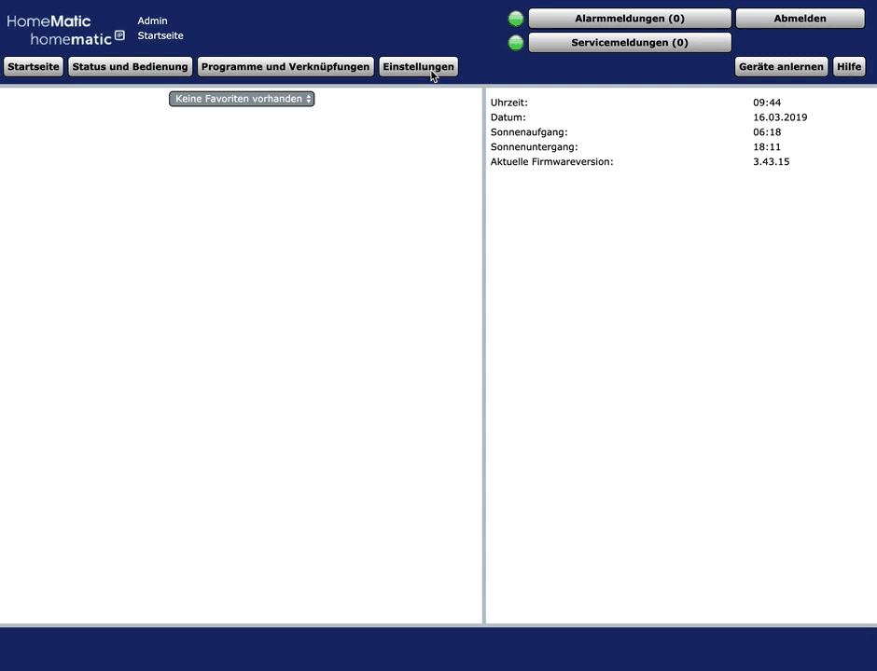The height and width of the screenshot is (671, 877).
Task: Click the Admin username label
Action: tap(152, 21)
